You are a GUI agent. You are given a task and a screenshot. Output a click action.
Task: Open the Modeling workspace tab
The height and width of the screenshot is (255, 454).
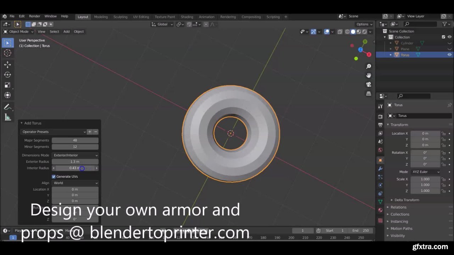point(101,17)
